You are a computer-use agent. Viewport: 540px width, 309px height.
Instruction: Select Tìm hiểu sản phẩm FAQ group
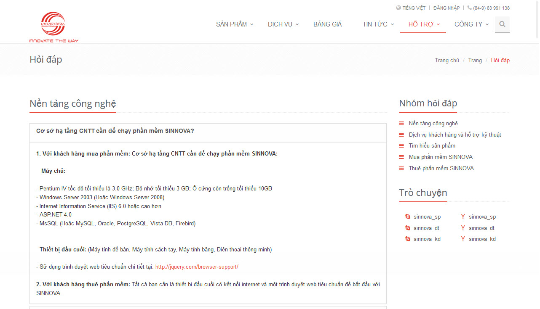432,145
